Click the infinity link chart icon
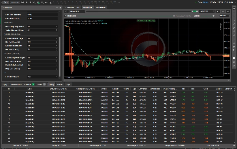The width and height of the screenshot is (237, 149). 46,2
